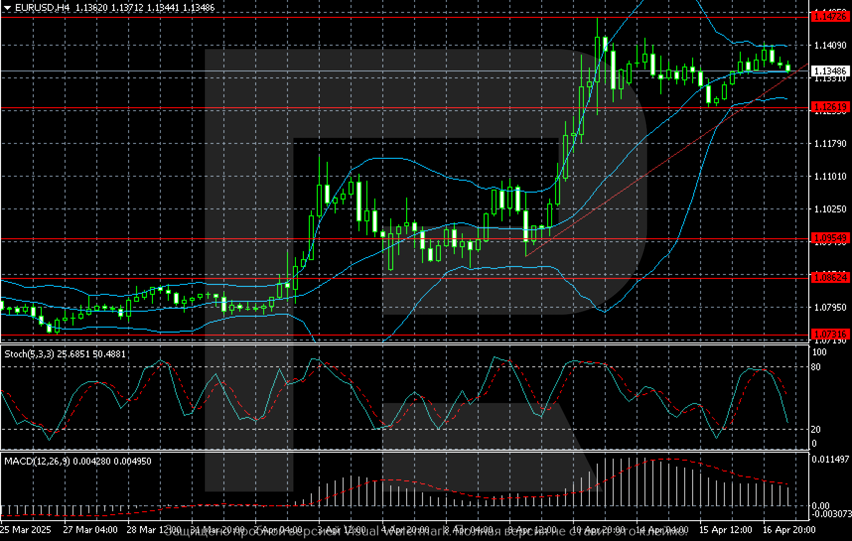Select the 1.14726 red resistance level label

coord(829,17)
